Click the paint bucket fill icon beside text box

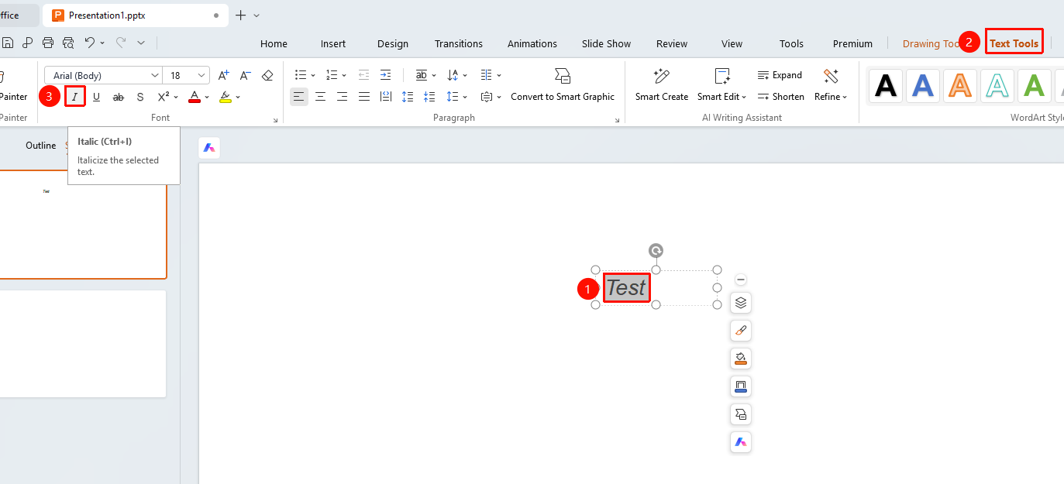coord(741,359)
